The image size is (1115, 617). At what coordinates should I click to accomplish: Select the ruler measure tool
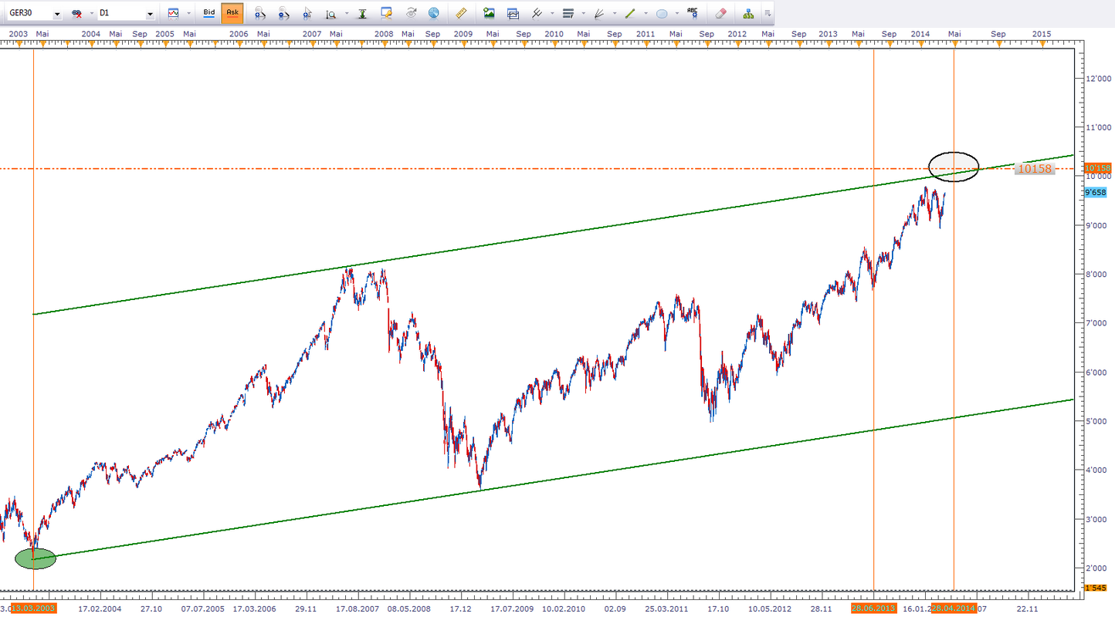[462, 13]
